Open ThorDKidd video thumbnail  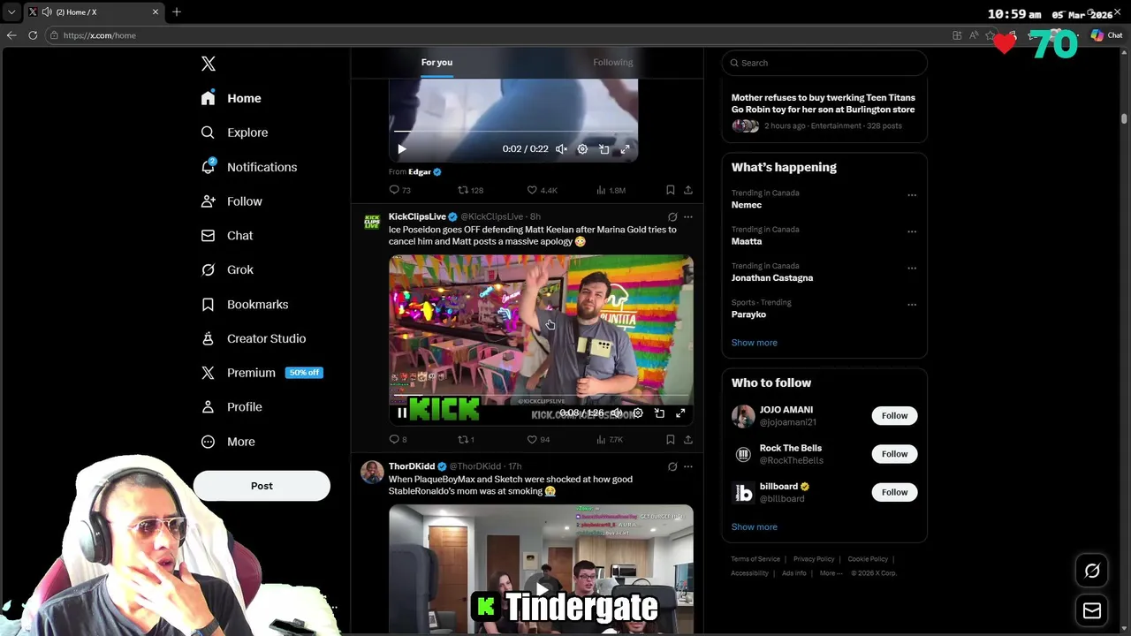click(x=541, y=568)
